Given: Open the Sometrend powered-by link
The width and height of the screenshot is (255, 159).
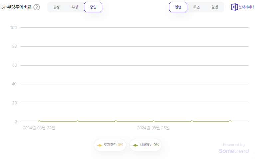Looking at the screenshot, I should coord(234,148).
